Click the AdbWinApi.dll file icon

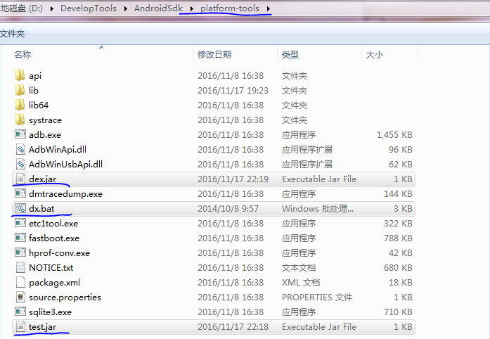20,149
